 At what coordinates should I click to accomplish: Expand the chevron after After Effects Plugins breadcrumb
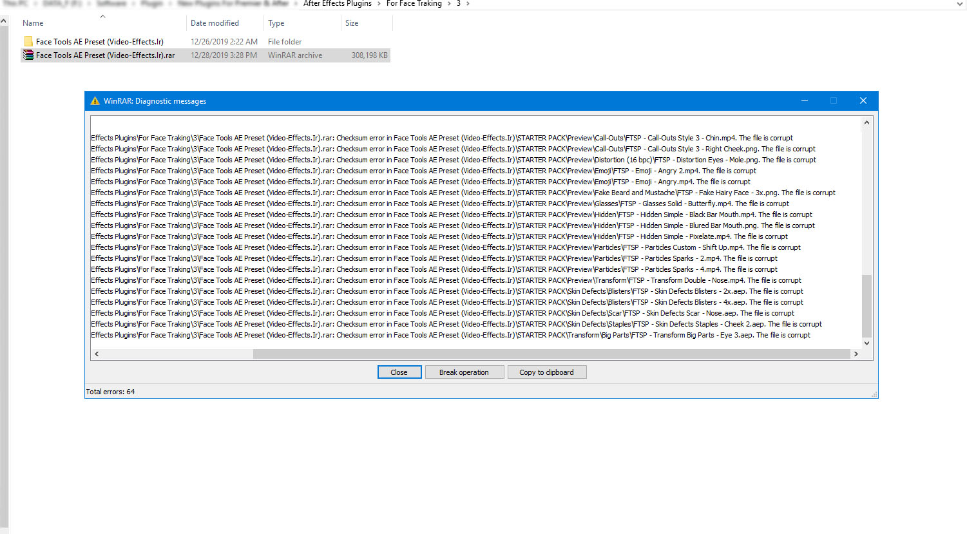coord(379,4)
